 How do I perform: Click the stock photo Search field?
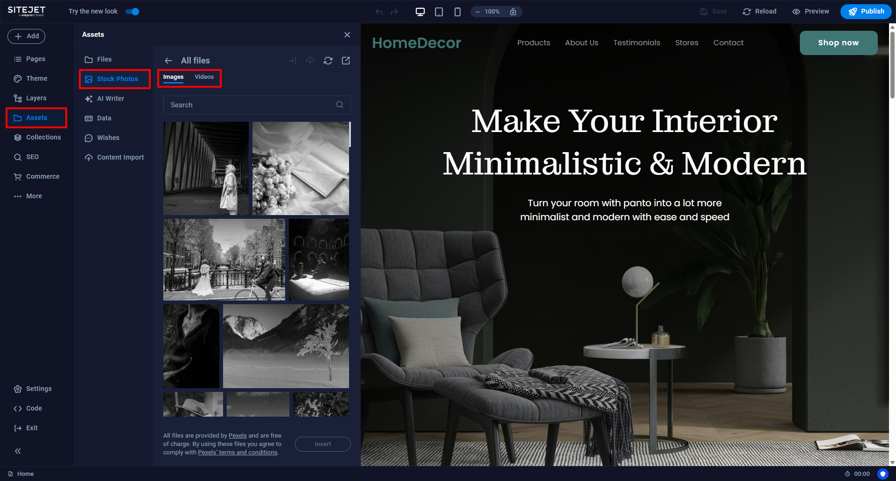(x=257, y=105)
